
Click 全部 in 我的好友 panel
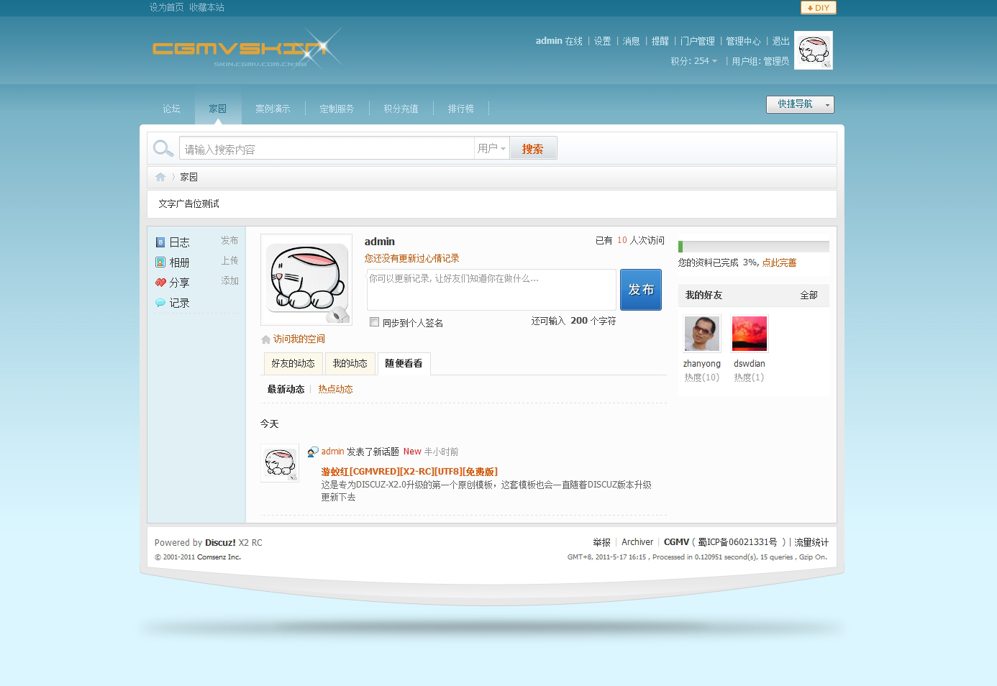coord(809,296)
